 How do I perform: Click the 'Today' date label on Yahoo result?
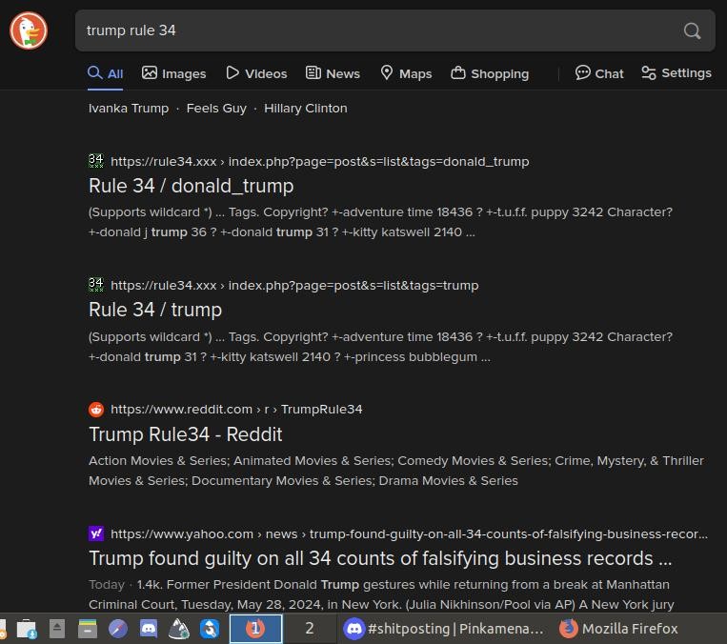[x=106, y=585]
